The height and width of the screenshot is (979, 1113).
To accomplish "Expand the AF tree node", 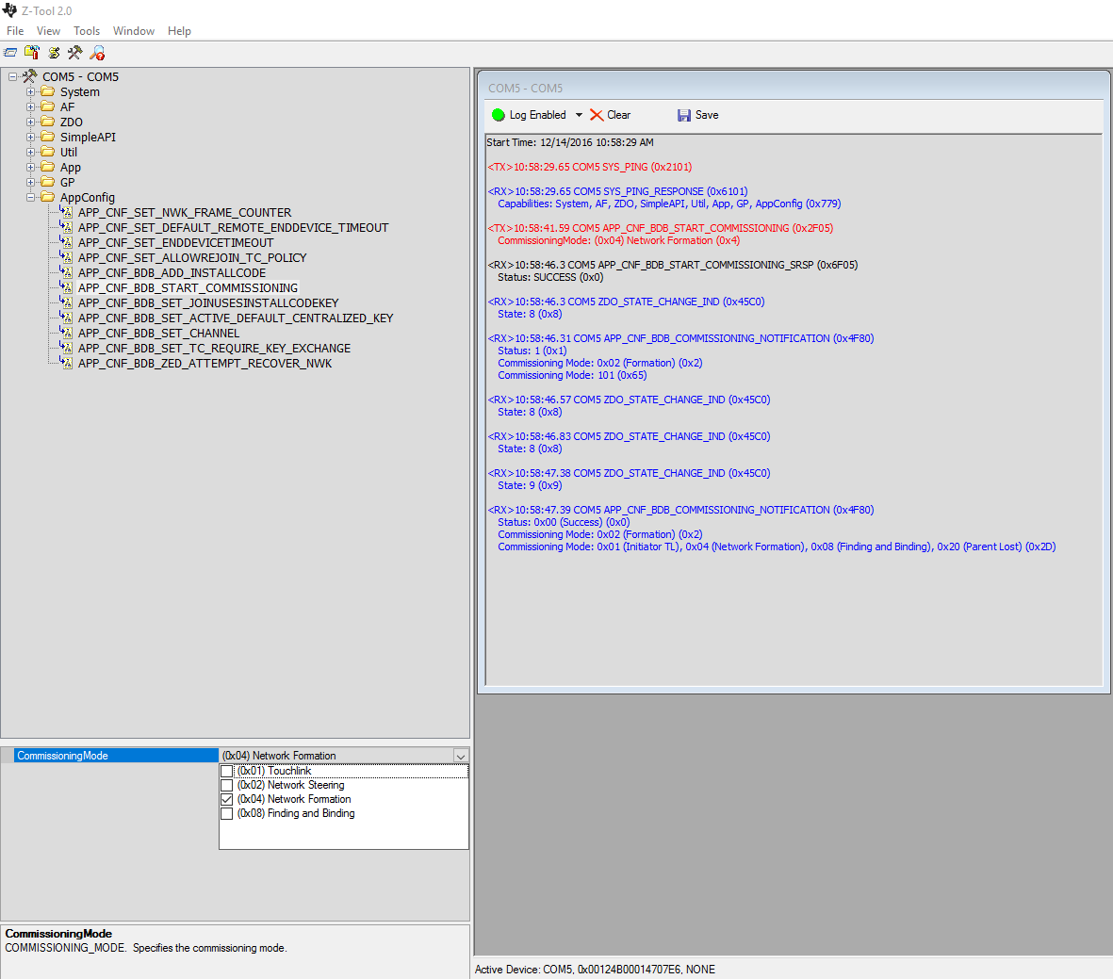I will 30,106.
